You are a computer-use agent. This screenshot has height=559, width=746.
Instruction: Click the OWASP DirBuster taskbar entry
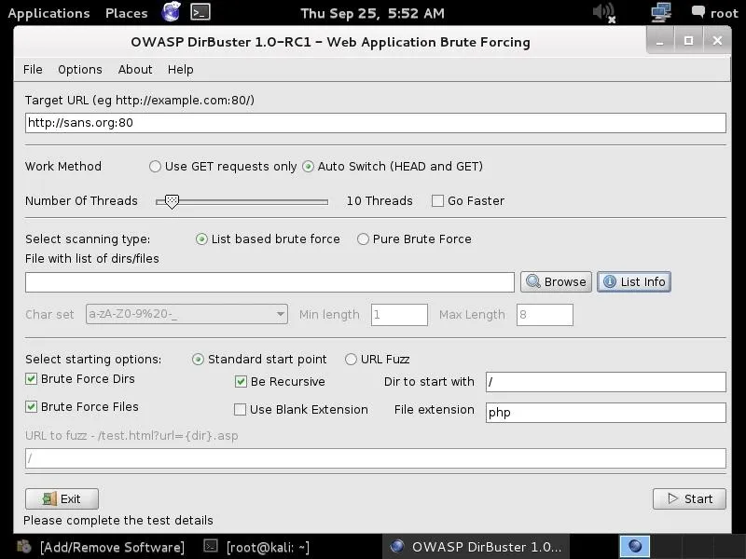[x=476, y=547]
